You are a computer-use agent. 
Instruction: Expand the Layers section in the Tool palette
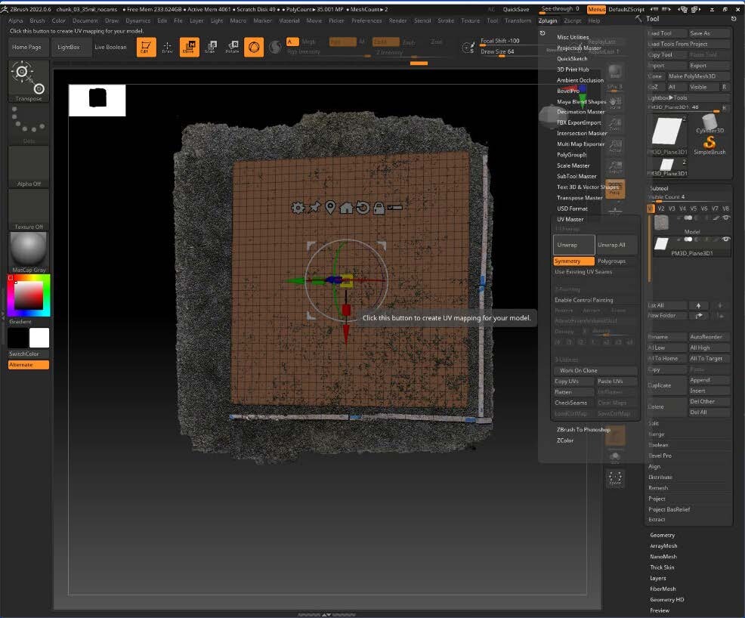click(x=660, y=578)
